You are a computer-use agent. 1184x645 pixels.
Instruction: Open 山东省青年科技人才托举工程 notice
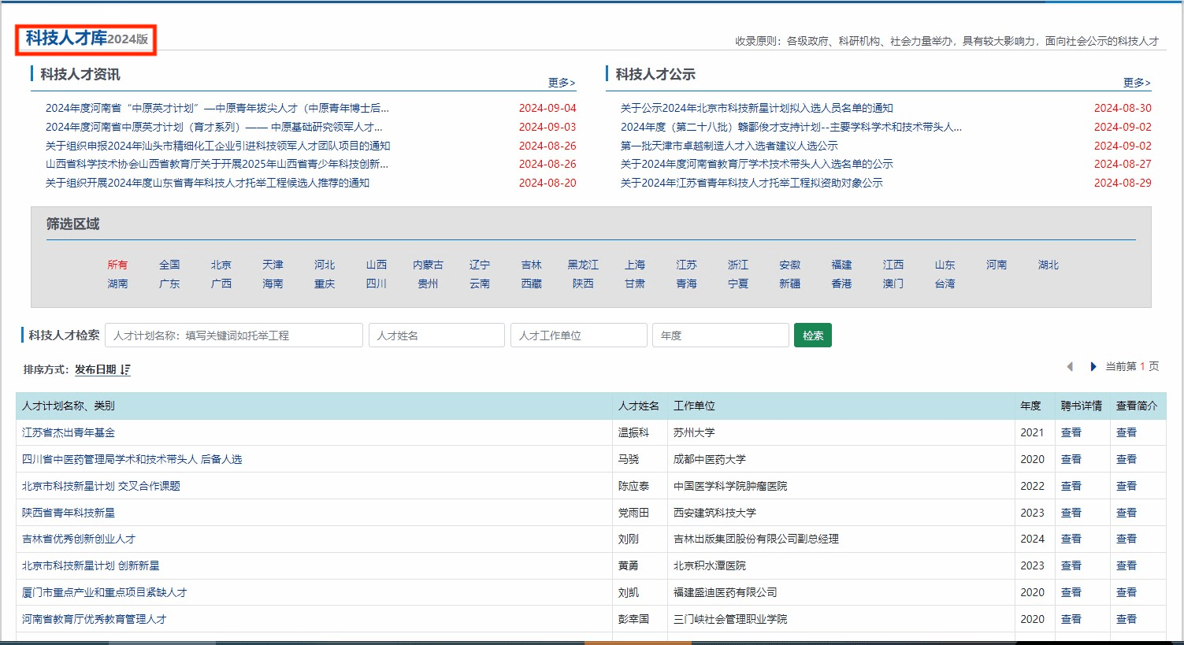tap(207, 183)
